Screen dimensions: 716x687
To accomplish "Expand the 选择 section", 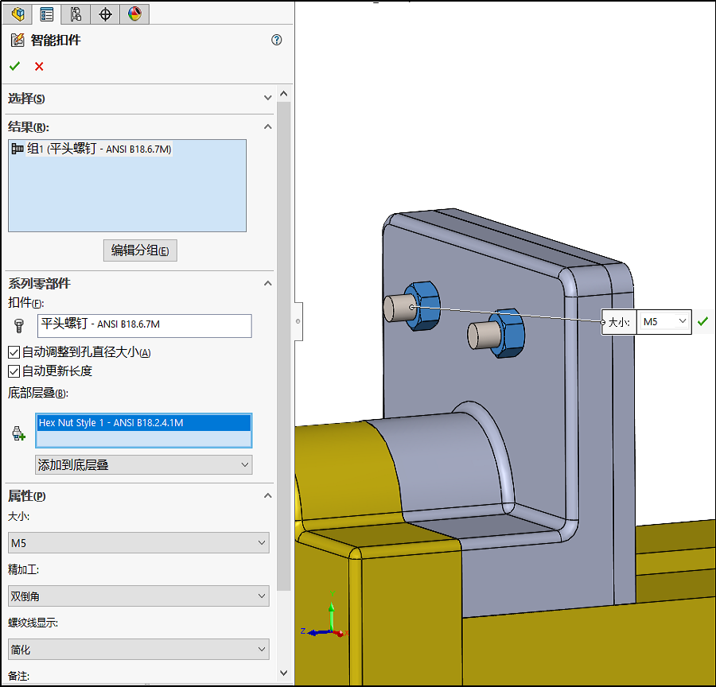I will pos(267,98).
